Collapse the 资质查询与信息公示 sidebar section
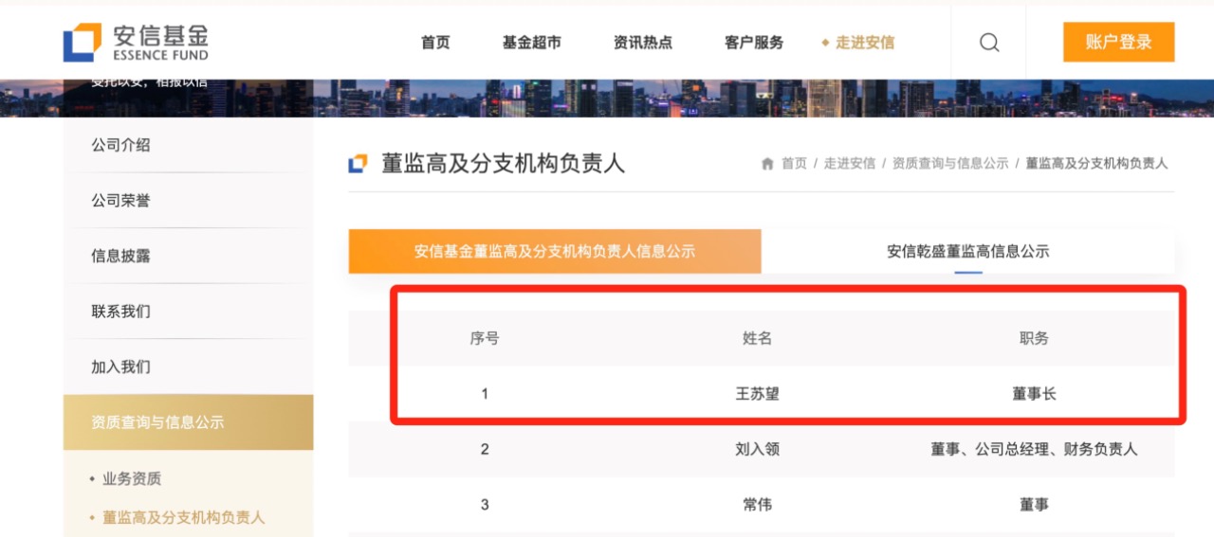 [x=157, y=422]
